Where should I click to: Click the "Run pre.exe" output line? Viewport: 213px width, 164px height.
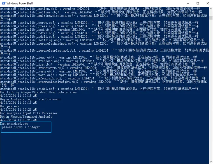pyautogui.click(x=10, y=106)
